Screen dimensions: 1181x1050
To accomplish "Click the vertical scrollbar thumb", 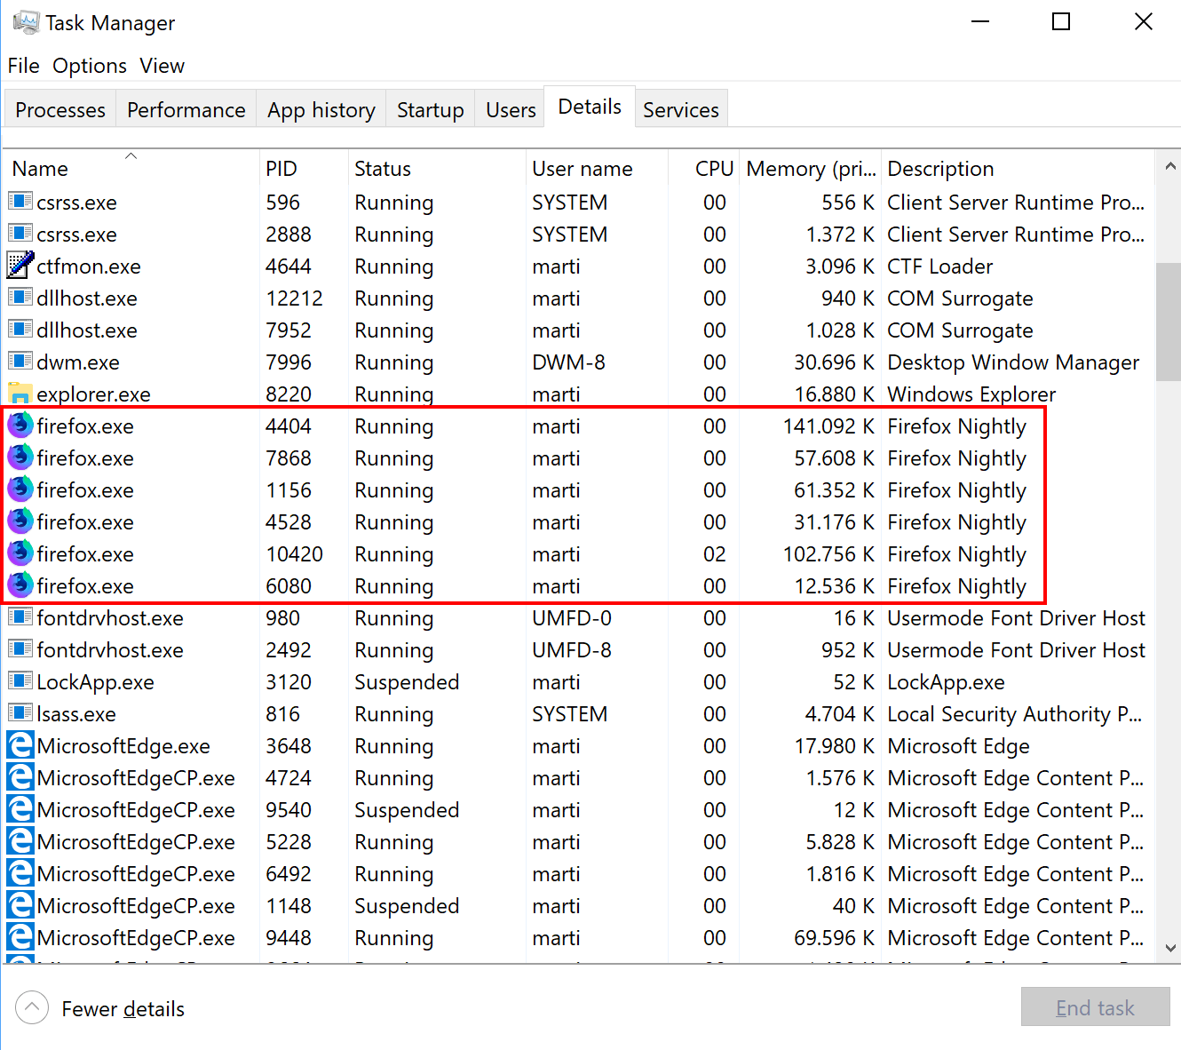I will click(x=1169, y=321).
